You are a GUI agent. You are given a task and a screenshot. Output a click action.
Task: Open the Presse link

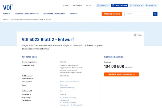(x=88, y=5)
